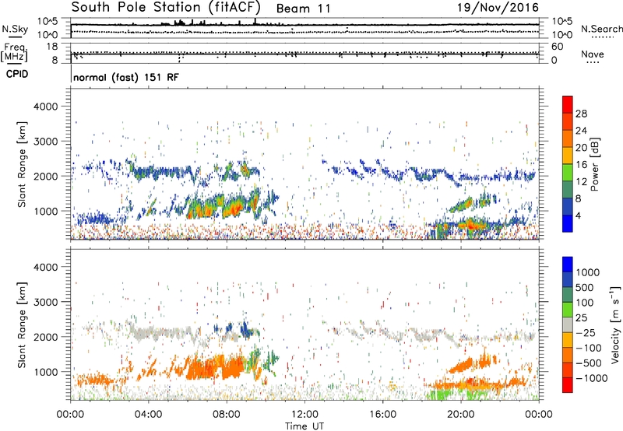Click the red bottom segment of Velocity colorbar

(568, 385)
